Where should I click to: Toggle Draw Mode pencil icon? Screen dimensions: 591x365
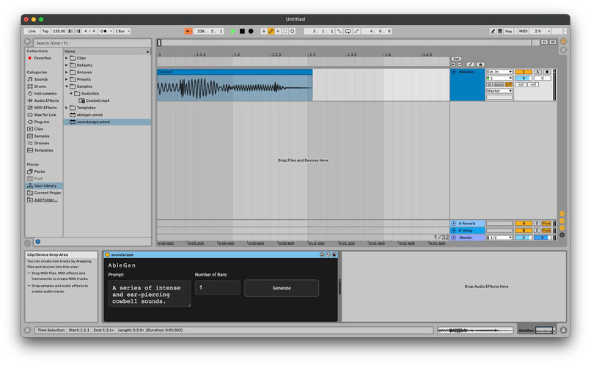[493, 32]
